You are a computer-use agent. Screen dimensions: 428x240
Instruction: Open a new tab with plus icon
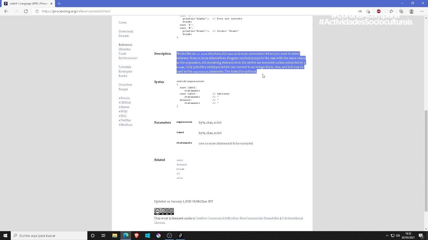[x=59, y=3]
